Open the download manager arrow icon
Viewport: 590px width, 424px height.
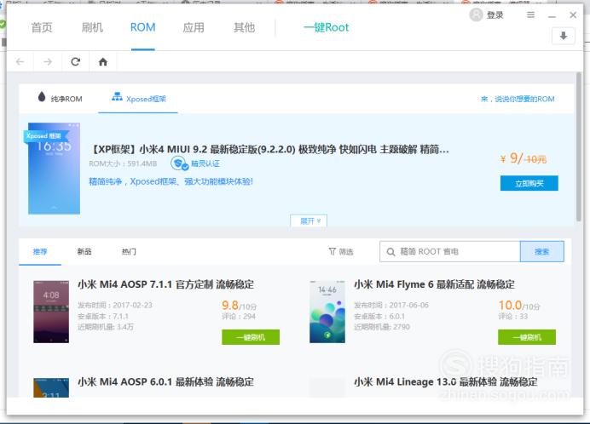563,36
